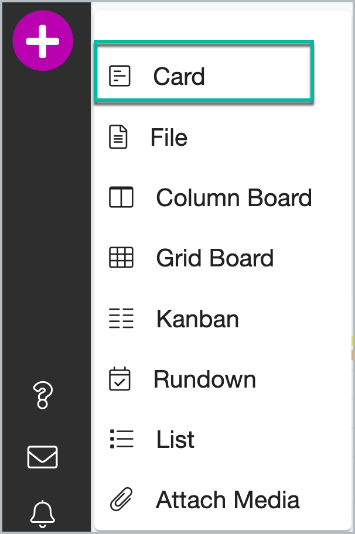Screen dimensions: 355x534
Task: Select Attach Media label
Action: point(227,500)
